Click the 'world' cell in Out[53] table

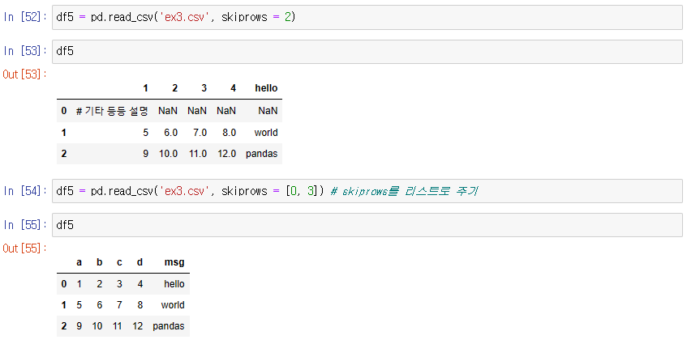coord(266,133)
